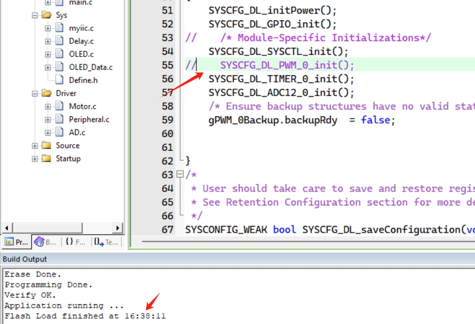Switch to the Project tab
Screen dimensions: 475x324
[x=16, y=242]
